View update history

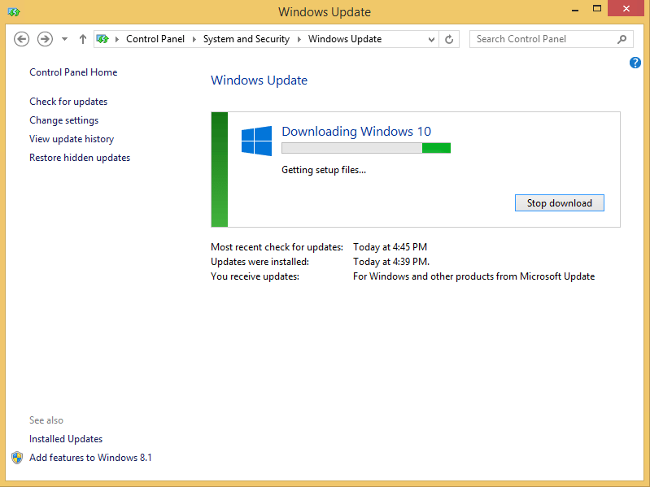pos(72,139)
